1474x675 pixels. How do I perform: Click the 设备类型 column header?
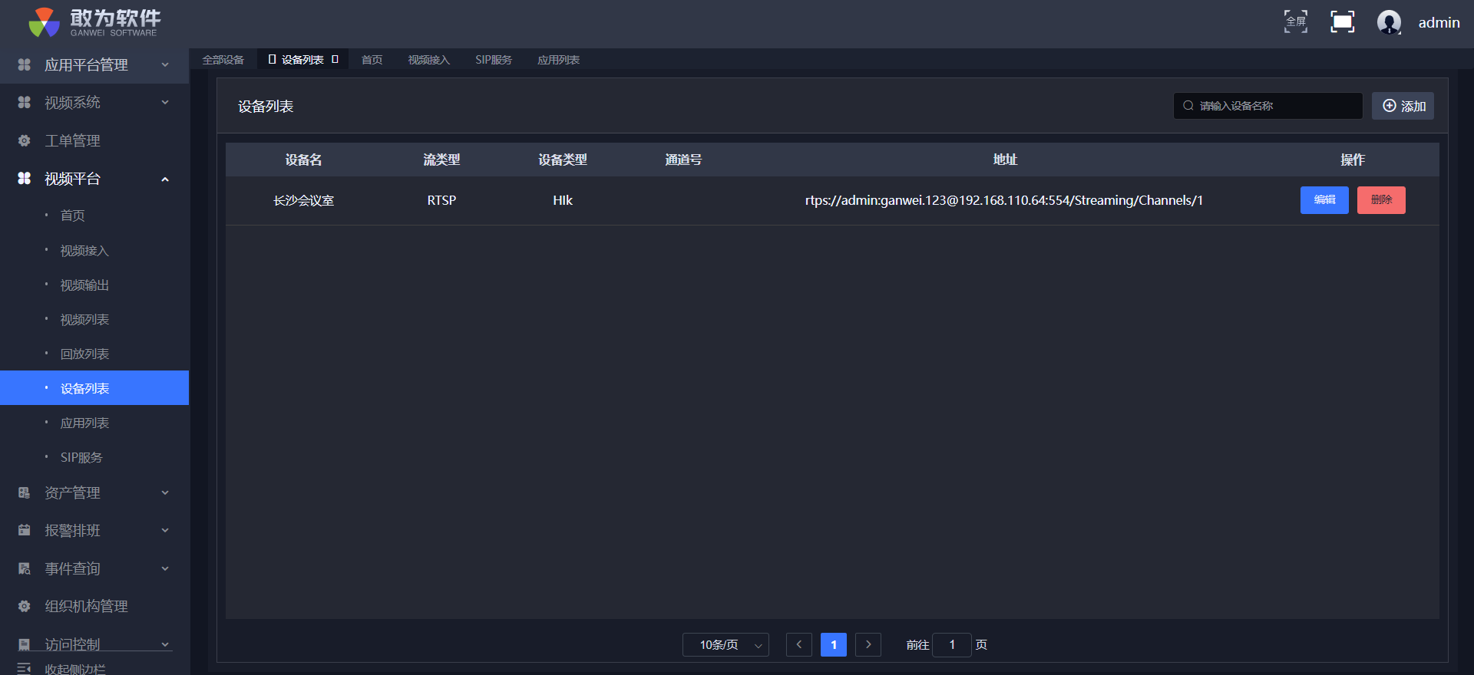(x=563, y=160)
